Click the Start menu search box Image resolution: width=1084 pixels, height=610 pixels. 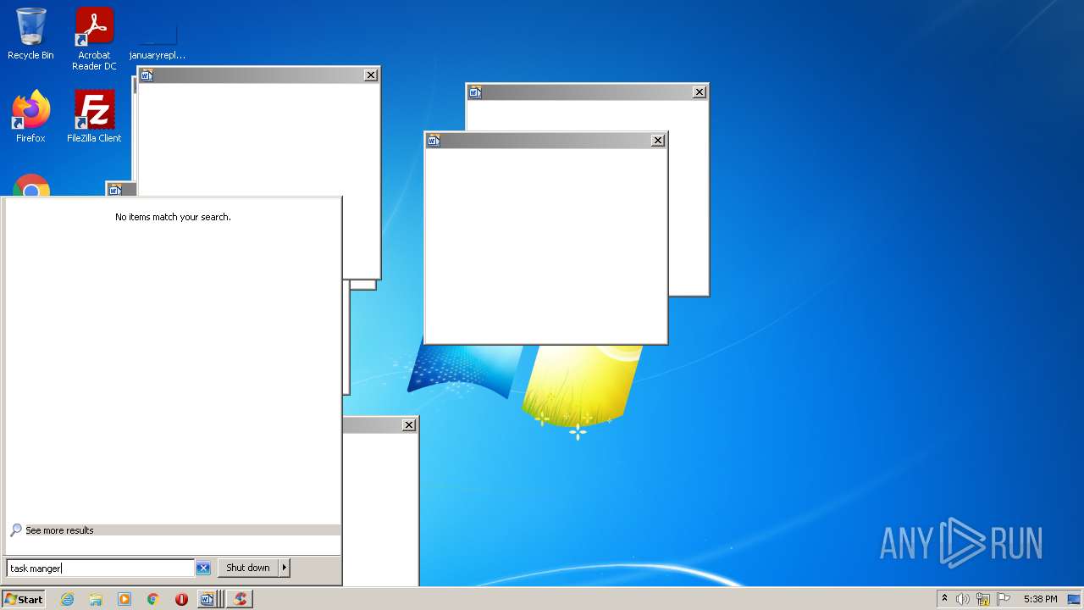(100, 568)
